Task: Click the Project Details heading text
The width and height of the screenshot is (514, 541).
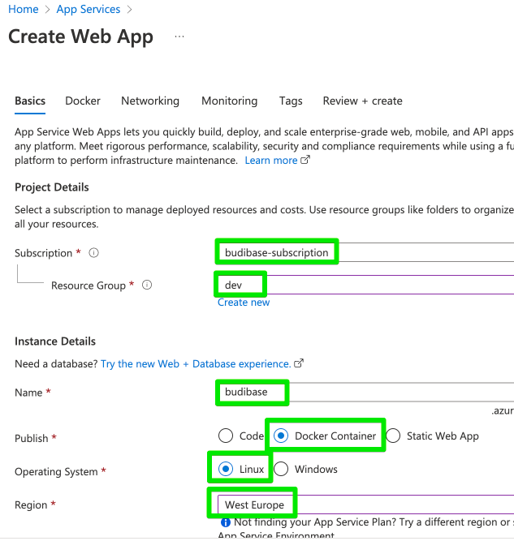Action: [52, 187]
